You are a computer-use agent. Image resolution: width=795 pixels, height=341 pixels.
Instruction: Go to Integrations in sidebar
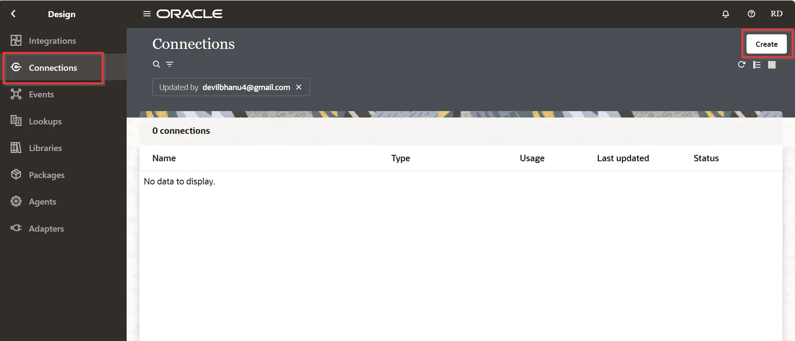pos(52,41)
